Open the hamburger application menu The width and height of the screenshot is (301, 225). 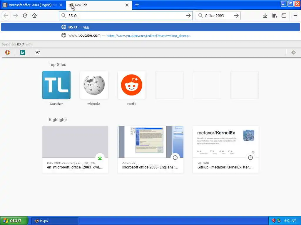[x=295, y=16]
